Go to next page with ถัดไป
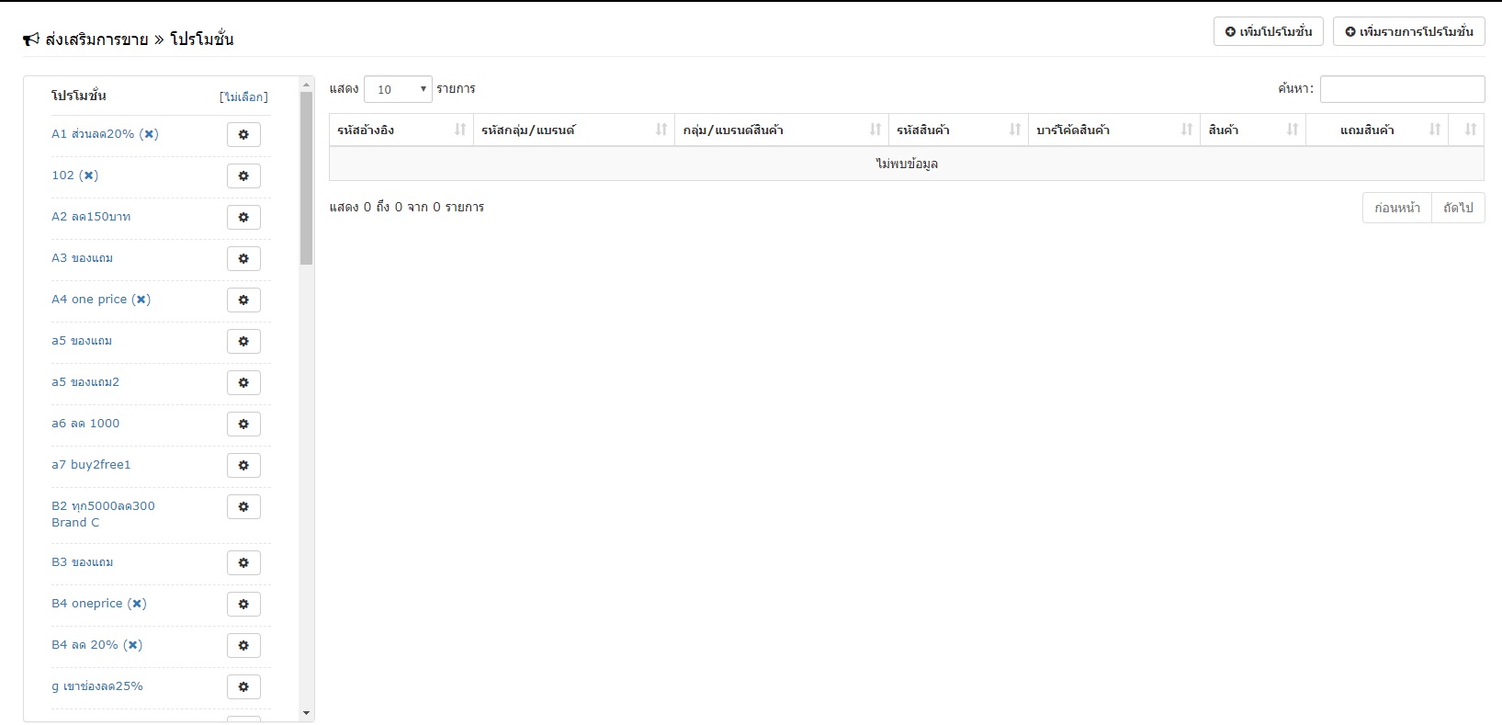 [1458, 208]
